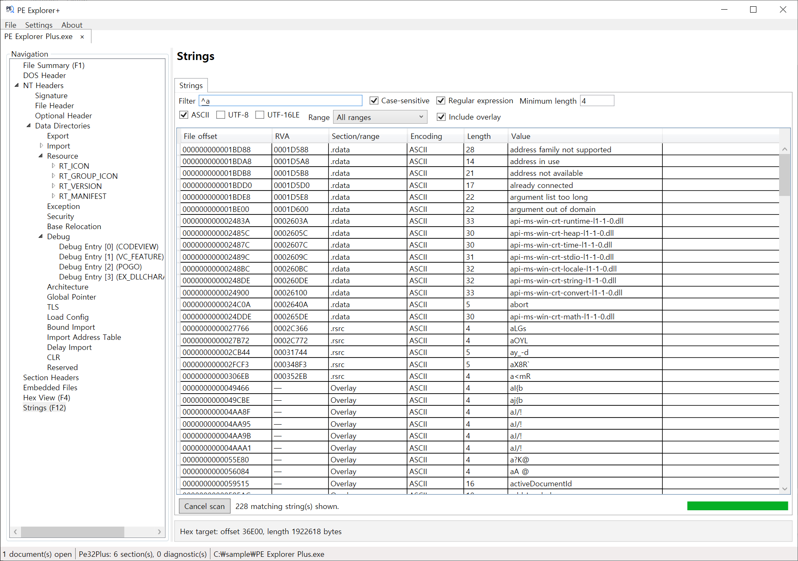The width and height of the screenshot is (798, 561).
Task: Open the Settings menu
Action: tap(39, 25)
